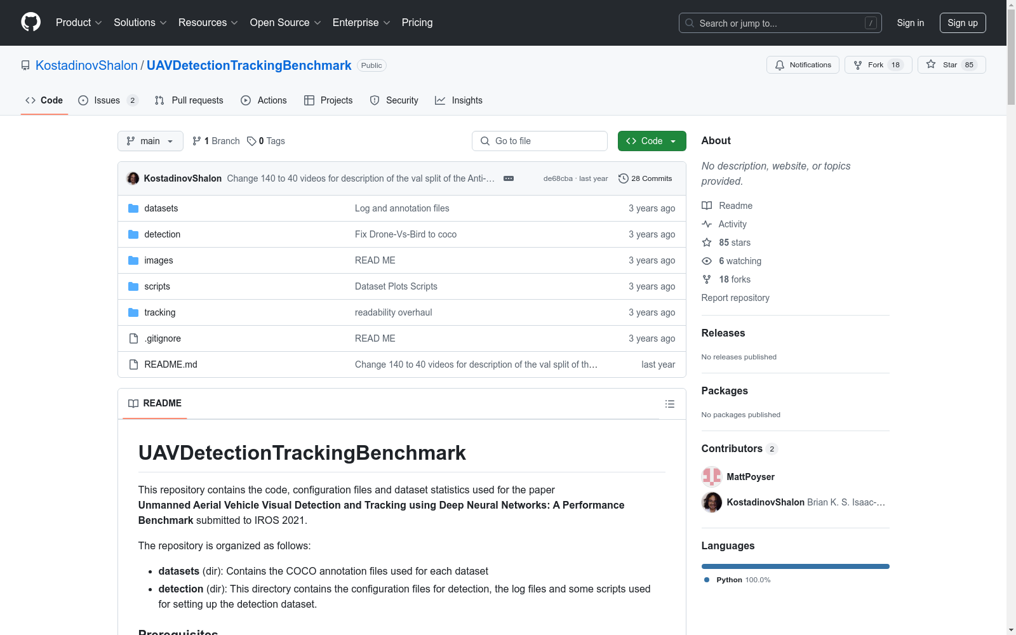Expand the commit message ellipsis

coord(509,178)
